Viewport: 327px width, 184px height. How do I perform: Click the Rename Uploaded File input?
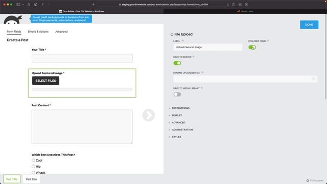(x=245, y=79)
